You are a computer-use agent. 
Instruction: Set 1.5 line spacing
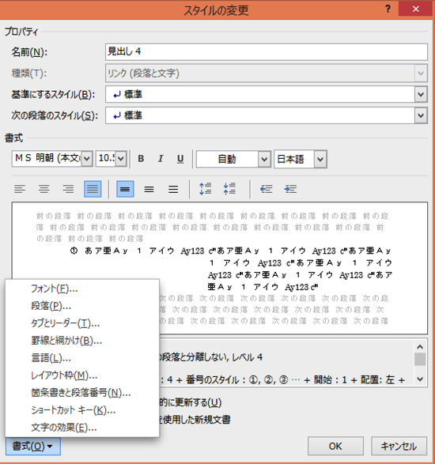coord(149,189)
